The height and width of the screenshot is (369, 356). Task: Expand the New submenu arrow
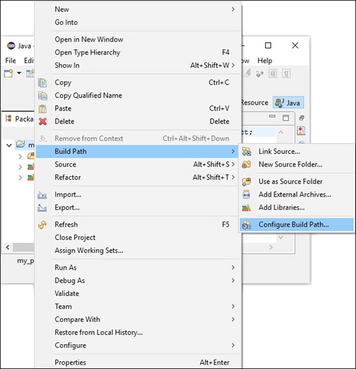coord(233,10)
